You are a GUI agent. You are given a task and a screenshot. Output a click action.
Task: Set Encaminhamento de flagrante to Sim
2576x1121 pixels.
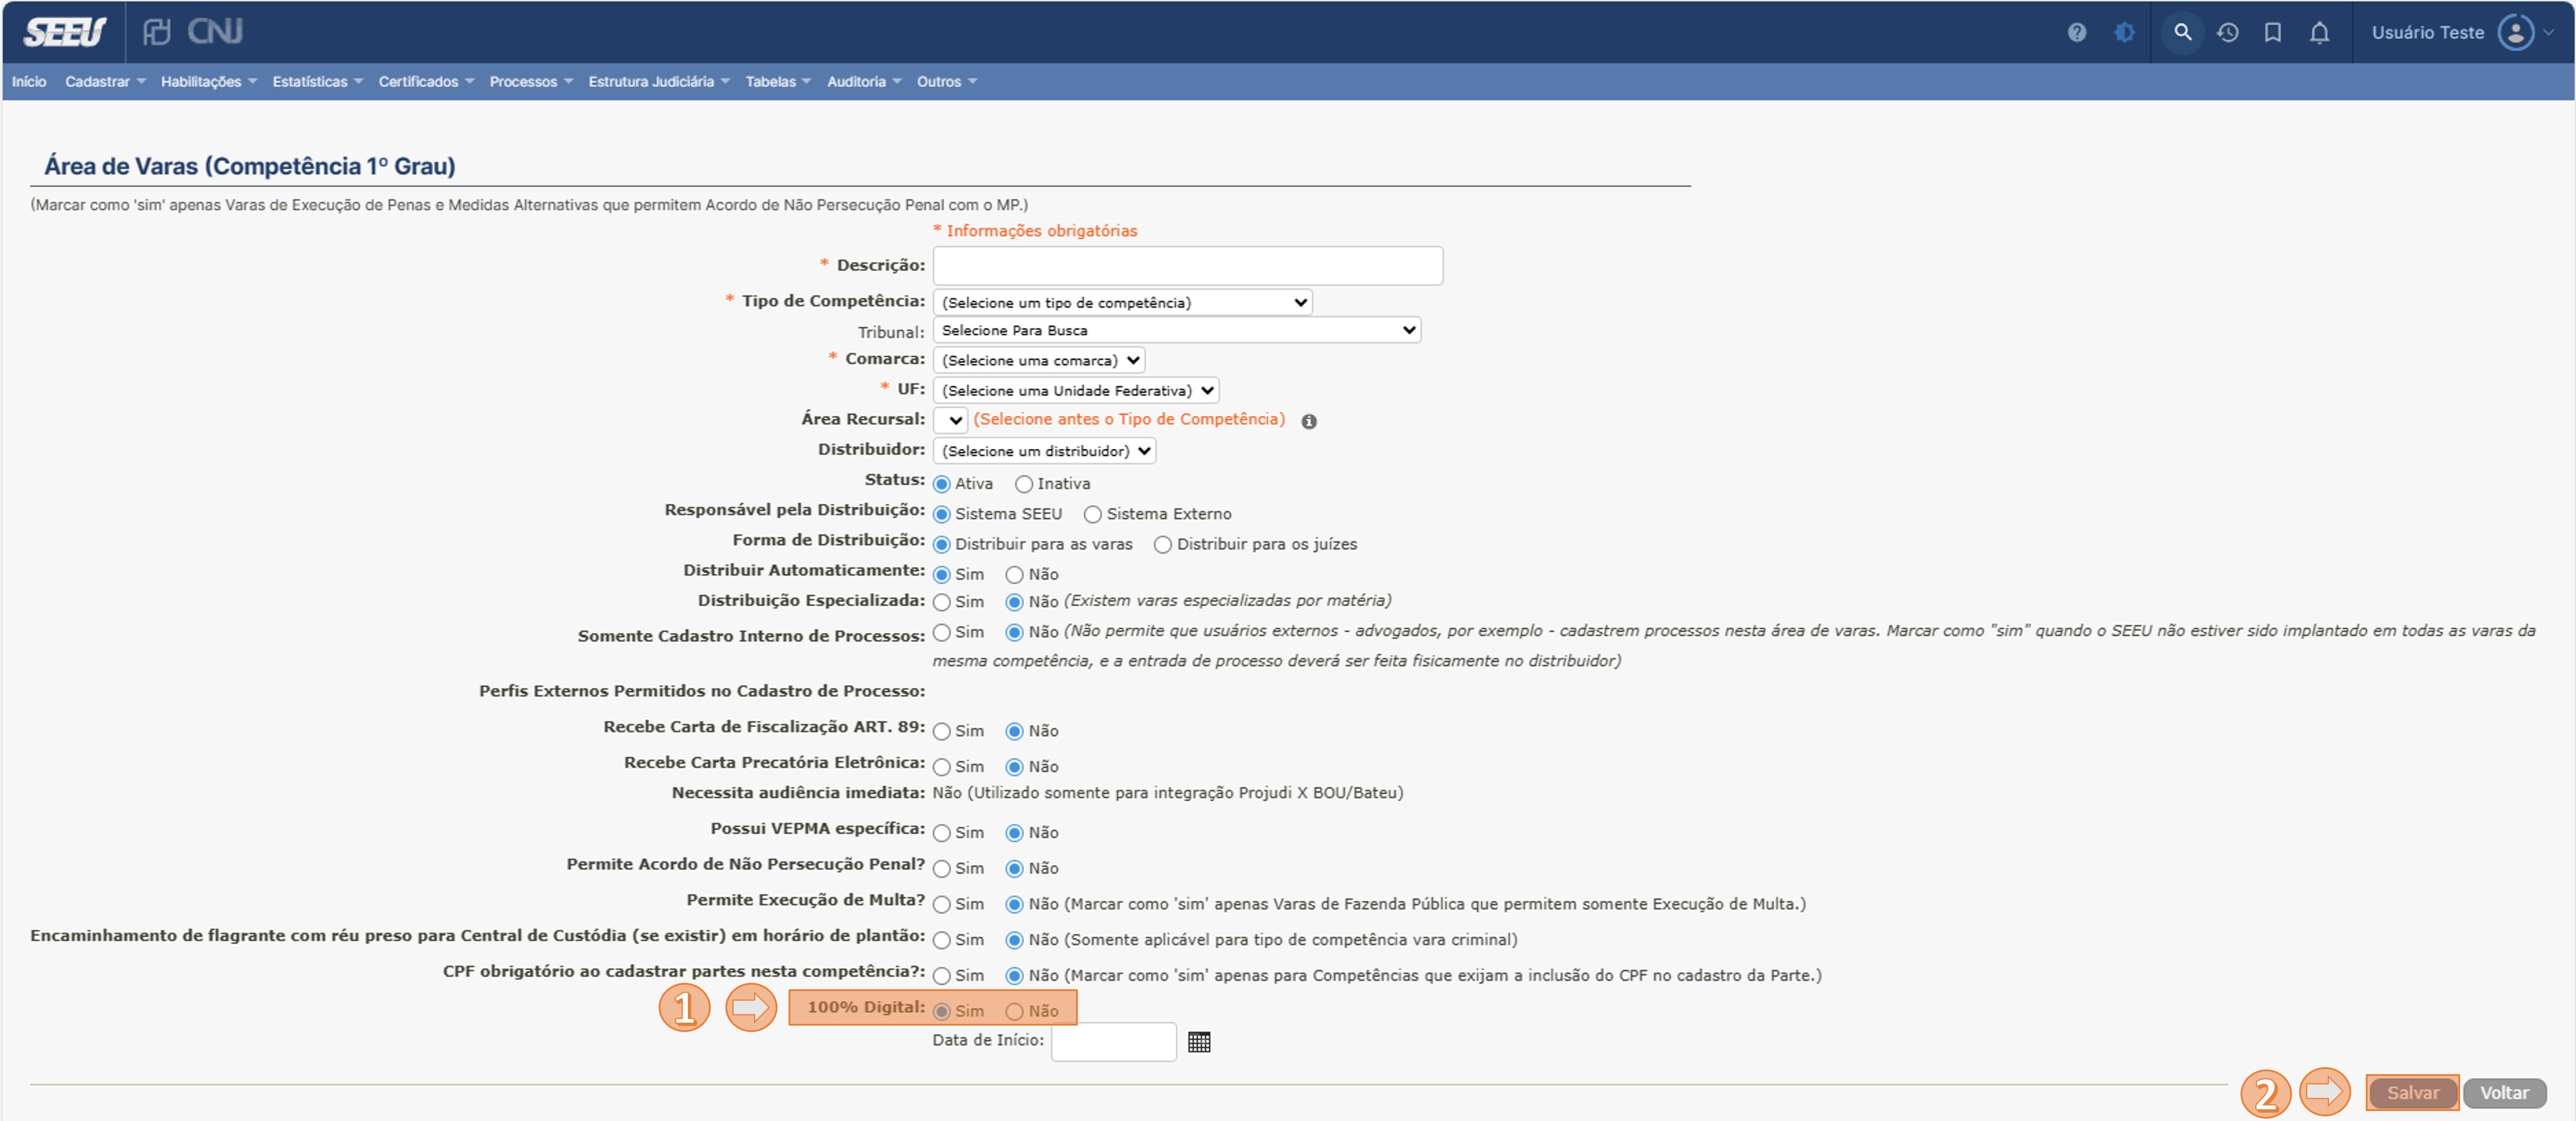pos(942,940)
